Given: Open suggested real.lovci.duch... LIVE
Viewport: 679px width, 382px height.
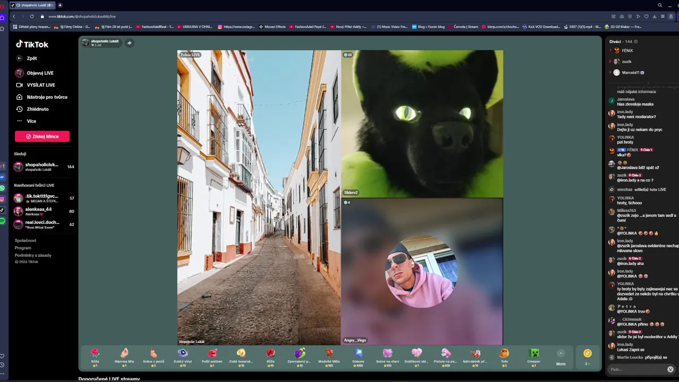Looking at the screenshot, I should tap(45, 224).
